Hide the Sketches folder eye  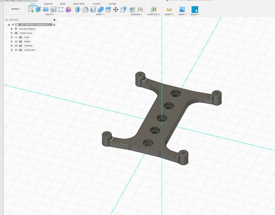coord(16,46)
